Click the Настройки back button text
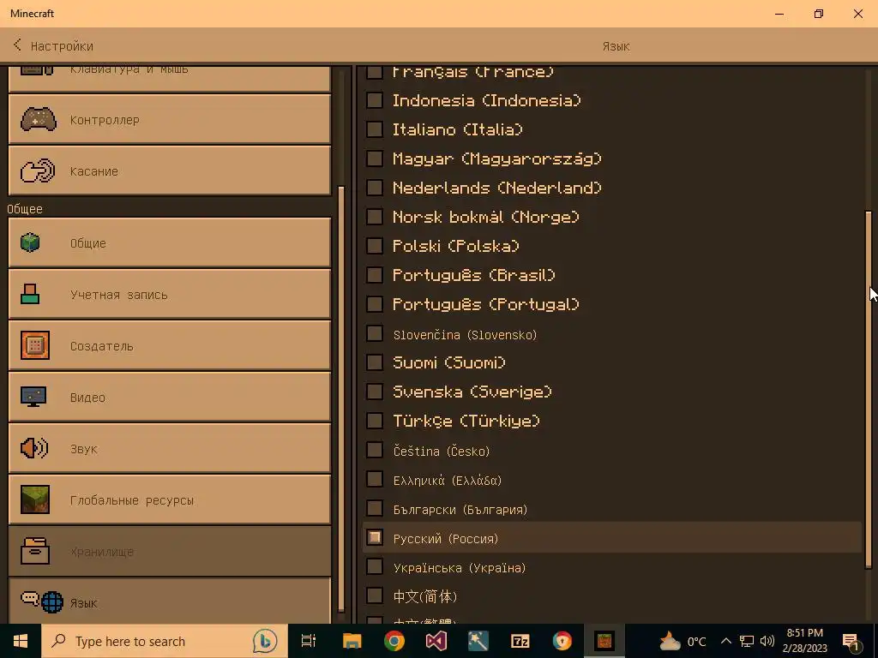 (x=62, y=46)
